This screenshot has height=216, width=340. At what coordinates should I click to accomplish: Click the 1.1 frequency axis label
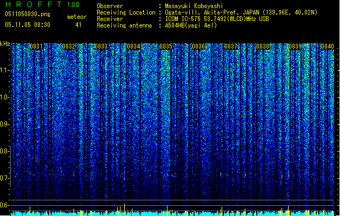(x=4, y=70)
